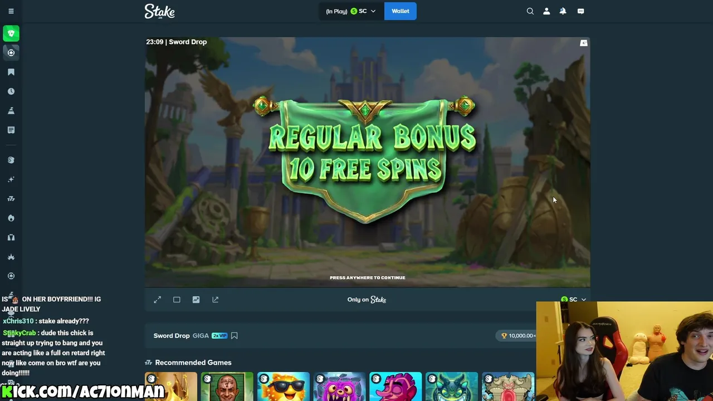Open the sunglasses pufferfish game thumbnail
This screenshot has width=713, height=401.
coord(284,387)
